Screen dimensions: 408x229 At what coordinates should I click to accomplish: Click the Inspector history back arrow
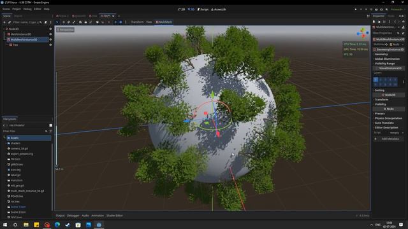click(x=395, y=22)
